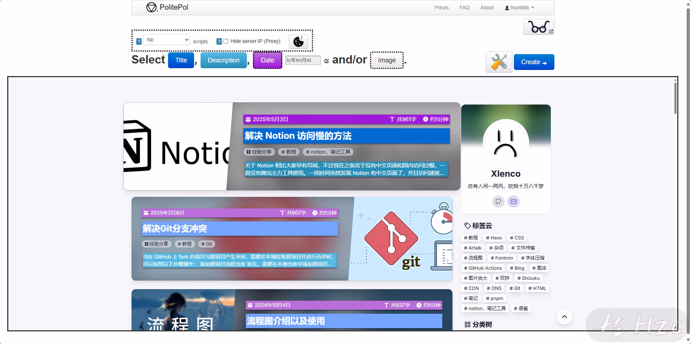691x344 pixels.
Task: Click the 经验分享 category on the Git post
Action: pos(156,244)
